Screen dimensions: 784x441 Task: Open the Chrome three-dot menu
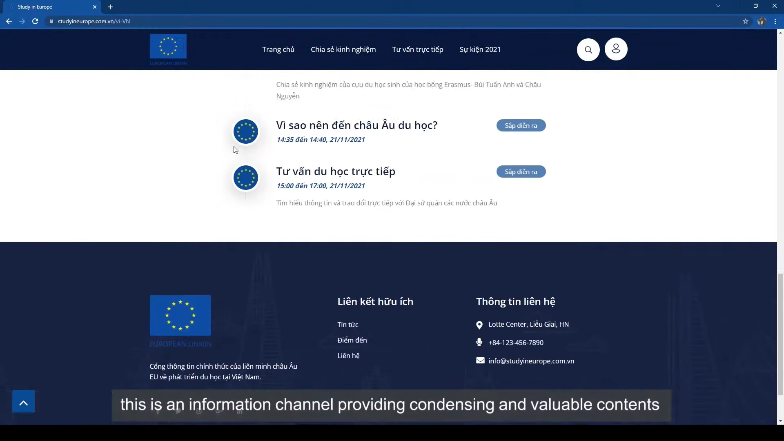point(775,21)
